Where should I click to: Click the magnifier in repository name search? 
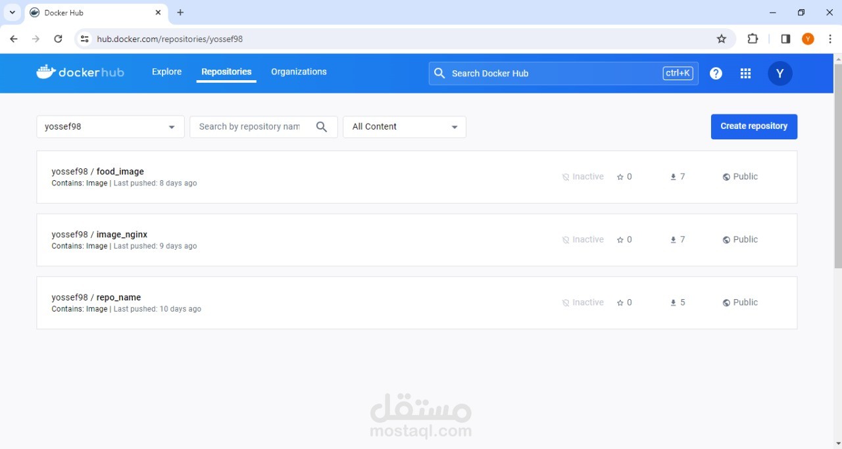point(322,127)
